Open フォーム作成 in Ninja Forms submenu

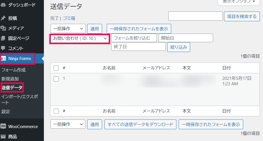13,70
